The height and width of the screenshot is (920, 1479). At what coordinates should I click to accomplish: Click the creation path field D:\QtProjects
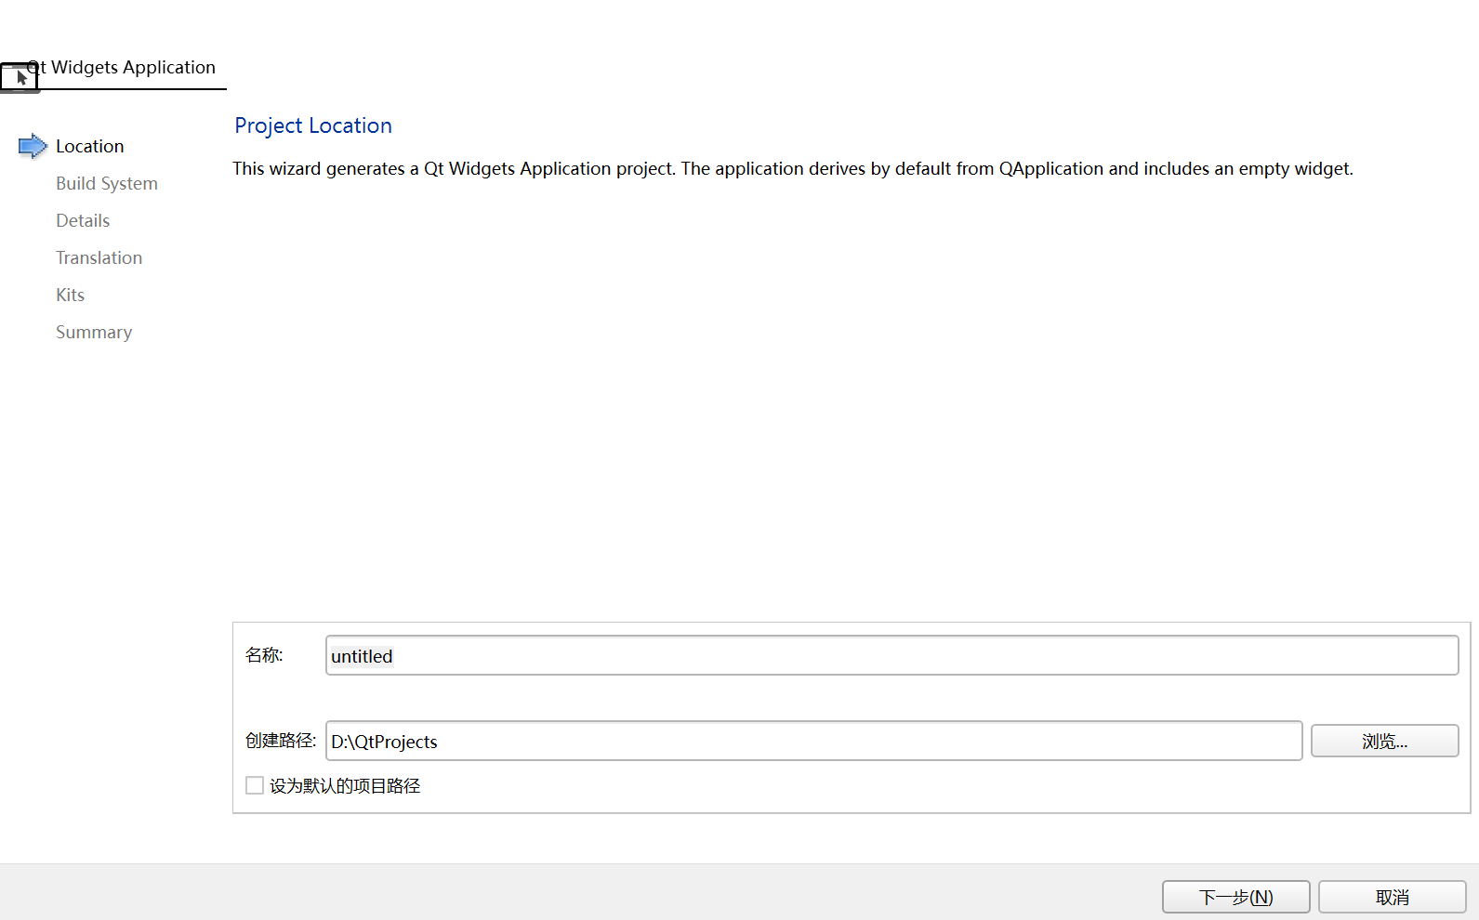pos(813,741)
